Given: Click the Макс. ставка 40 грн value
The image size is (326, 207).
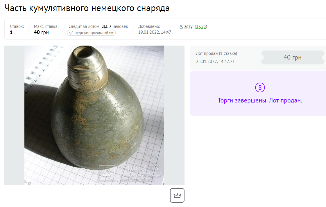Looking at the screenshot, I should [41, 32].
